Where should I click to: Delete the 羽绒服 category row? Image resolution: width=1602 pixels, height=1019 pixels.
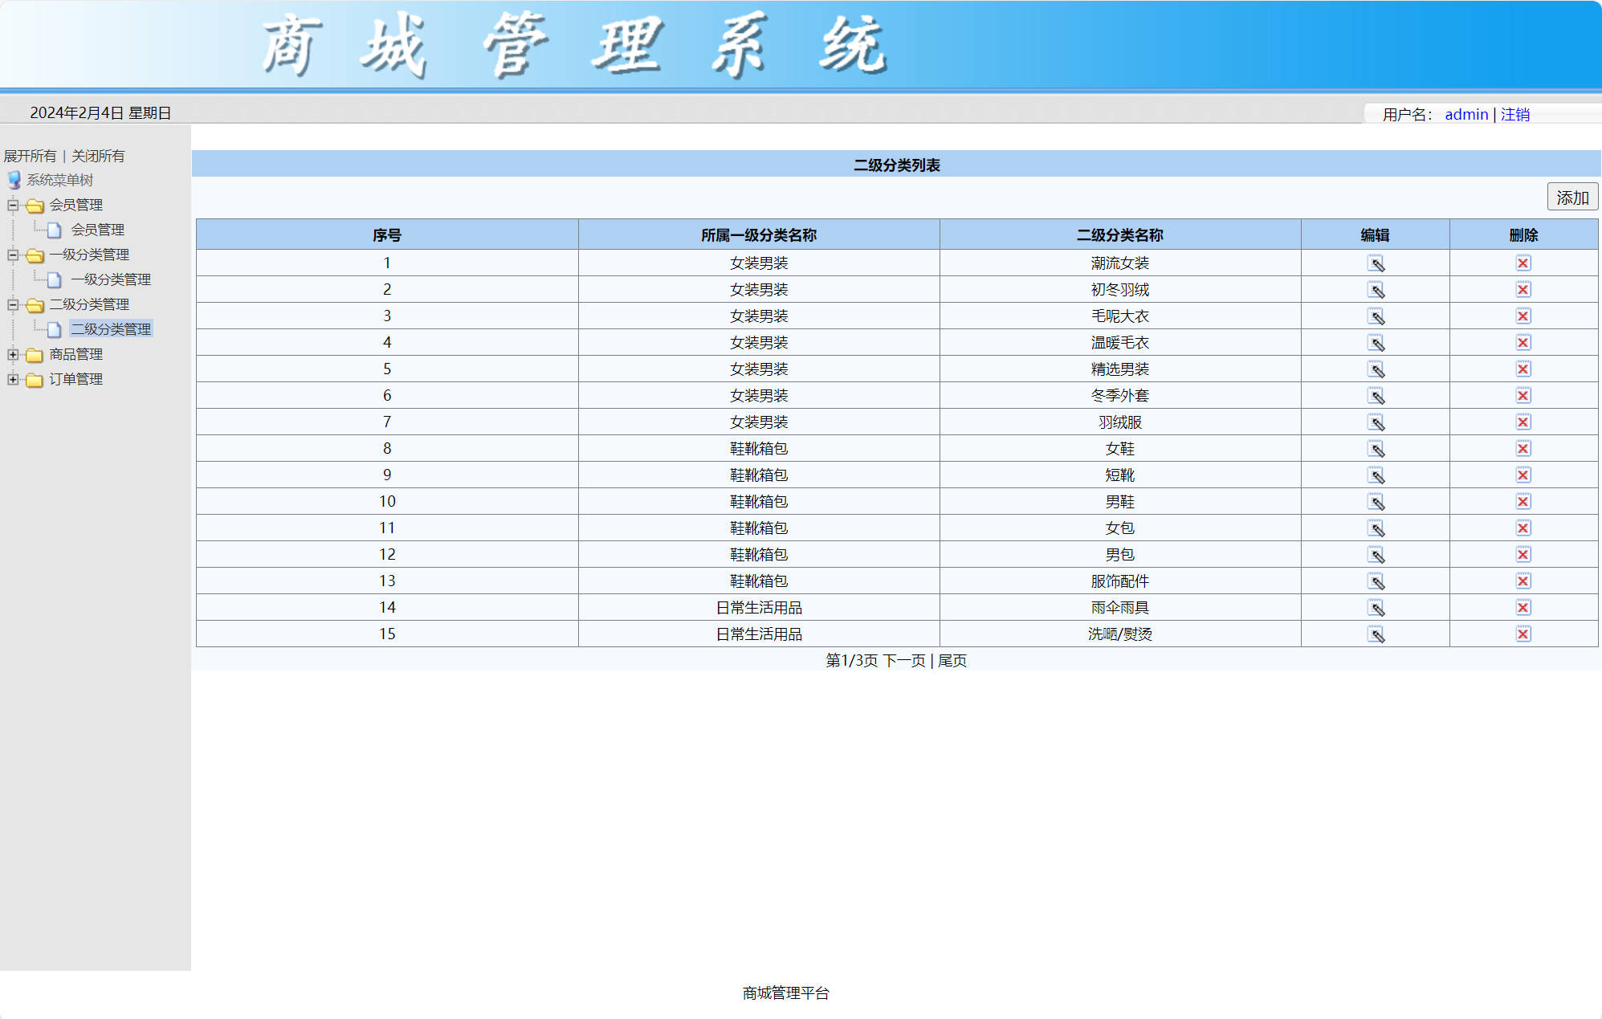(1523, 422)
